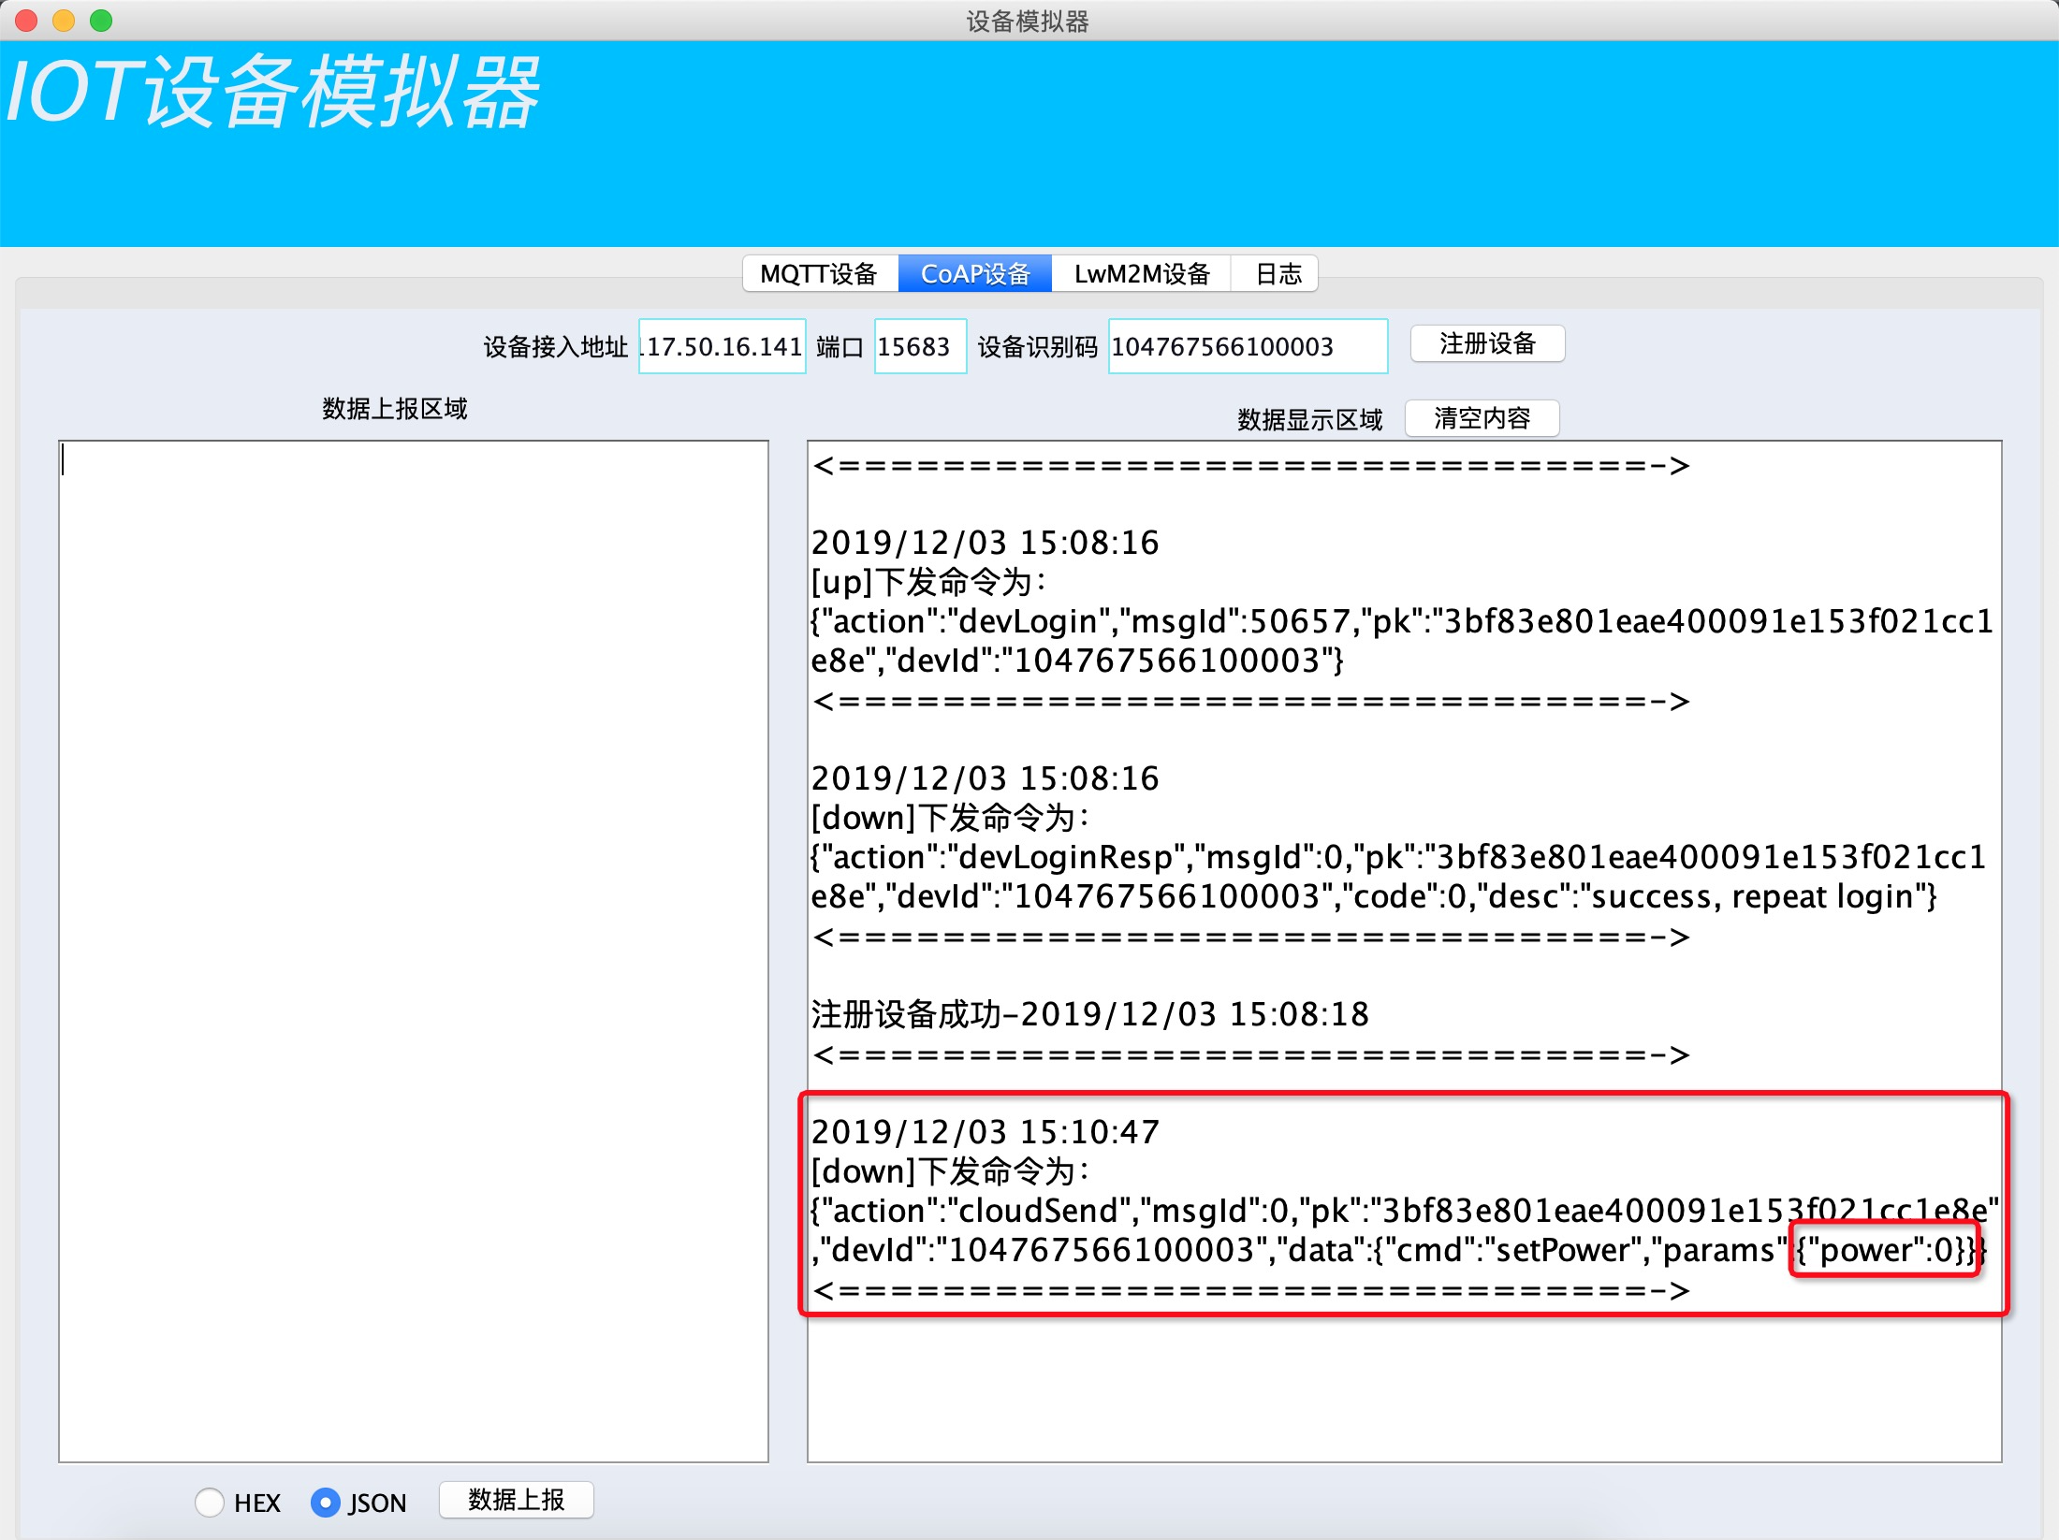Focus the 设备识别码 device ID field
2059x1540 pixels.
(x=1247, y=347)
